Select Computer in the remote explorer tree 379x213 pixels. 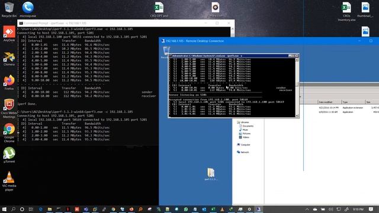click(x=243, y=144)
